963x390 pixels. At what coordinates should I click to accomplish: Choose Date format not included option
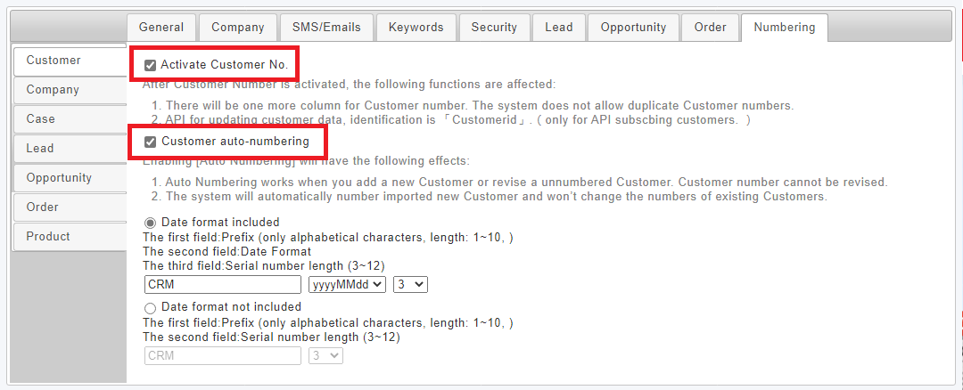point(150,307)
